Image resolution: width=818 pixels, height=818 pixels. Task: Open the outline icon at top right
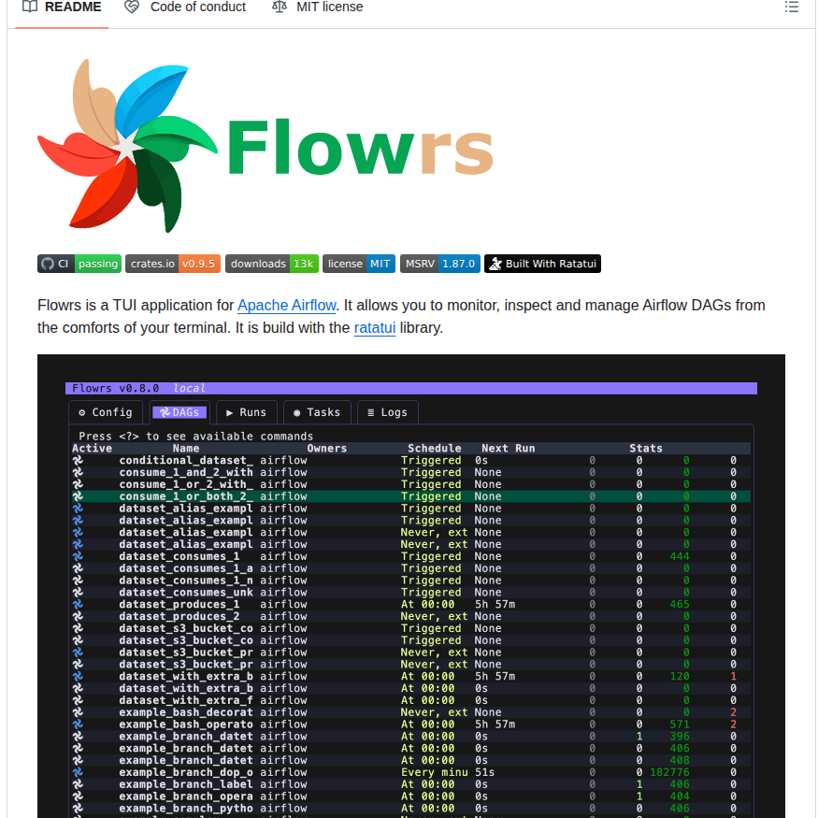tap(791, 7)
